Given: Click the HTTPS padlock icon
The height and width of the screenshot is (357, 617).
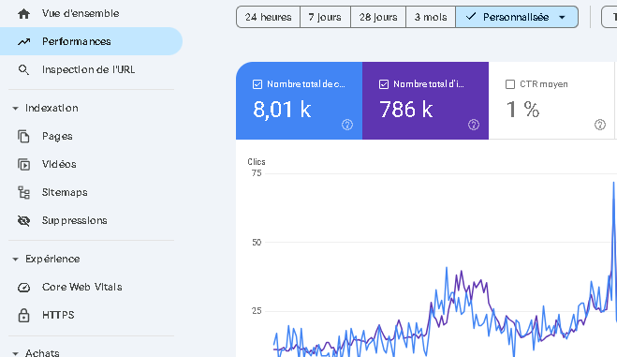Looking at the screenshot, I should 23,315.
